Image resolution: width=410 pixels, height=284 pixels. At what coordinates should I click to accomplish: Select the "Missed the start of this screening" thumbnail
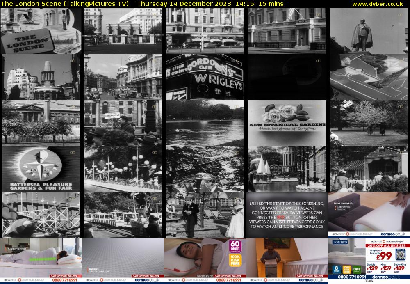tap(287, 215)
